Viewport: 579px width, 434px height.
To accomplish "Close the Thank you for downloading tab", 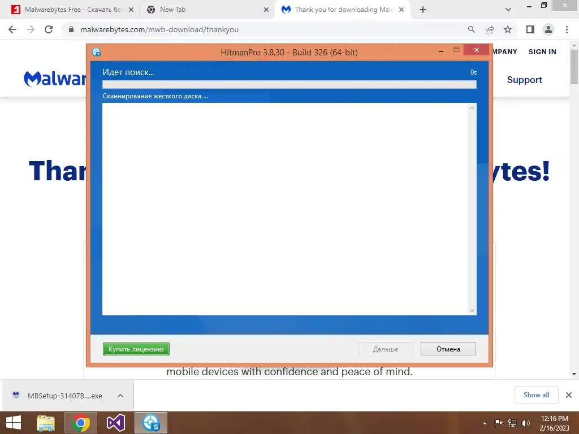I will point(401,10).
